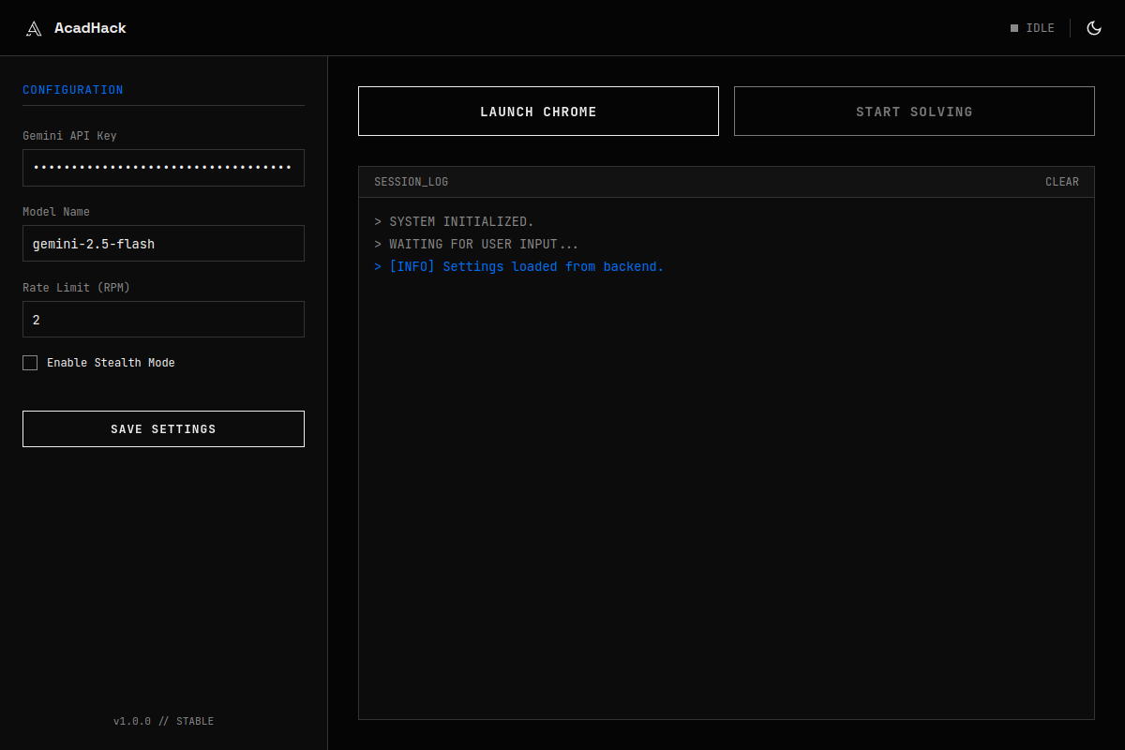This screenshot has height=750, width=1125.
Task: Select the gemini-2.5-flash model text
Action: 94,243
